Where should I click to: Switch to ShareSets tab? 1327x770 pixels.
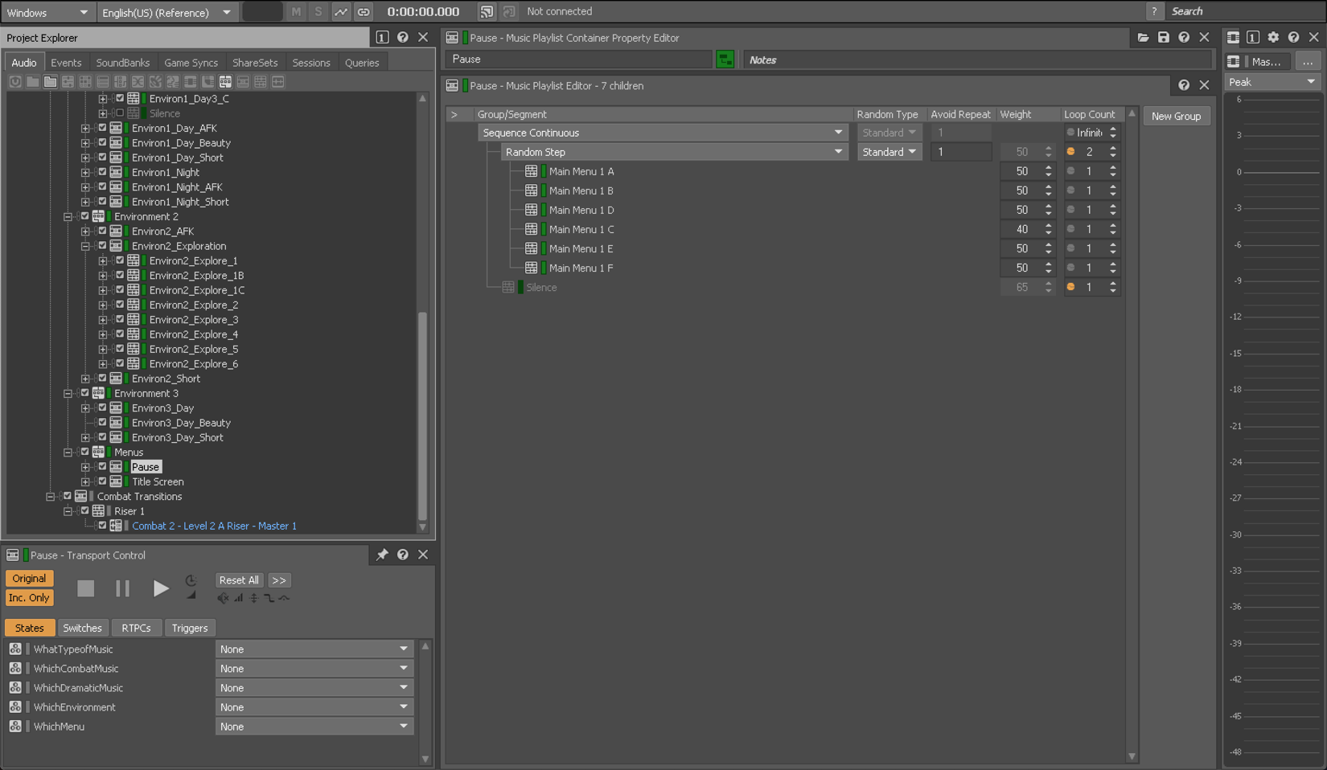pyautogui.click(x=255, y=63)
